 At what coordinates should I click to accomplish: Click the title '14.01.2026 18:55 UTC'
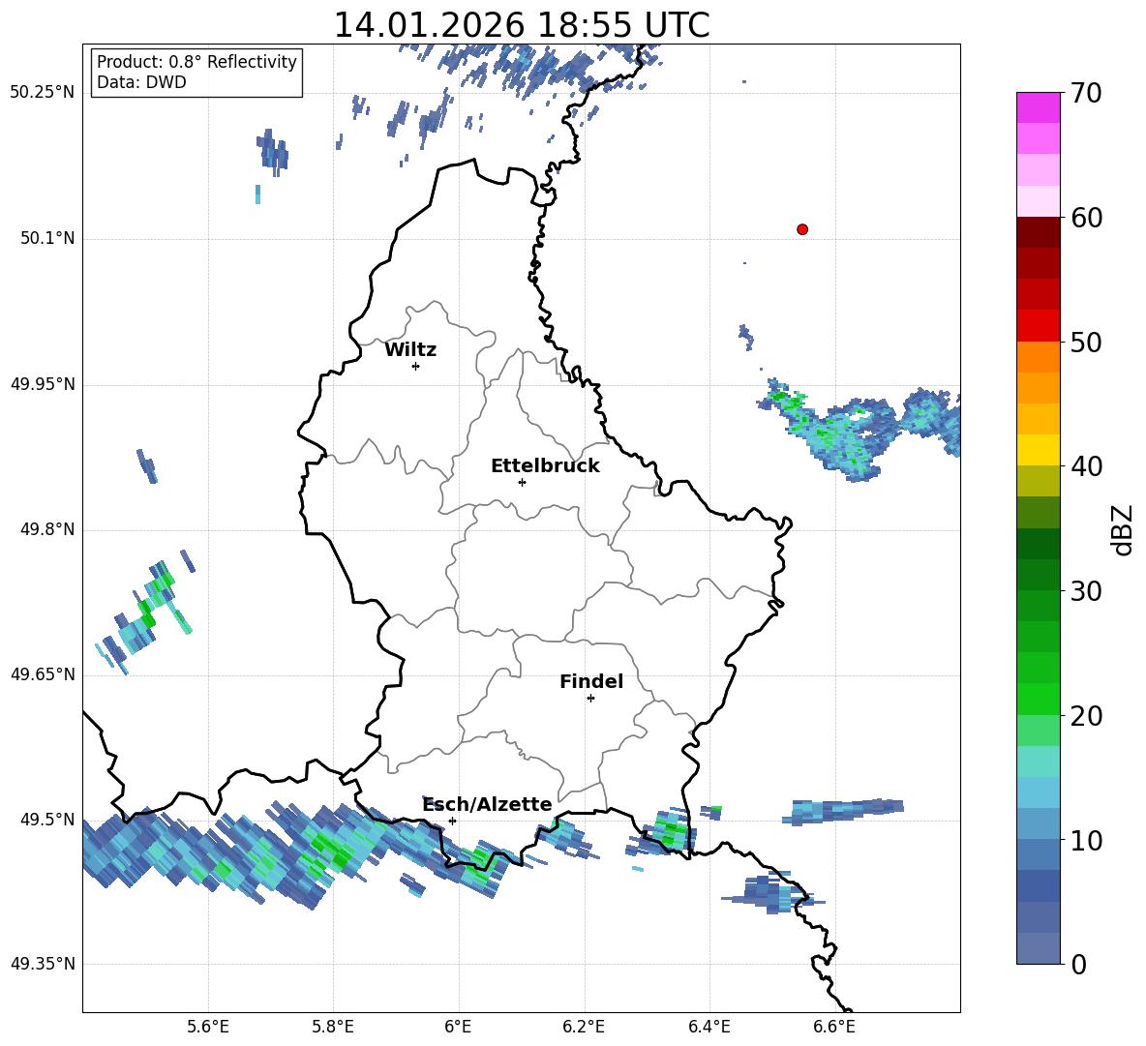click(x=521, y=25)
